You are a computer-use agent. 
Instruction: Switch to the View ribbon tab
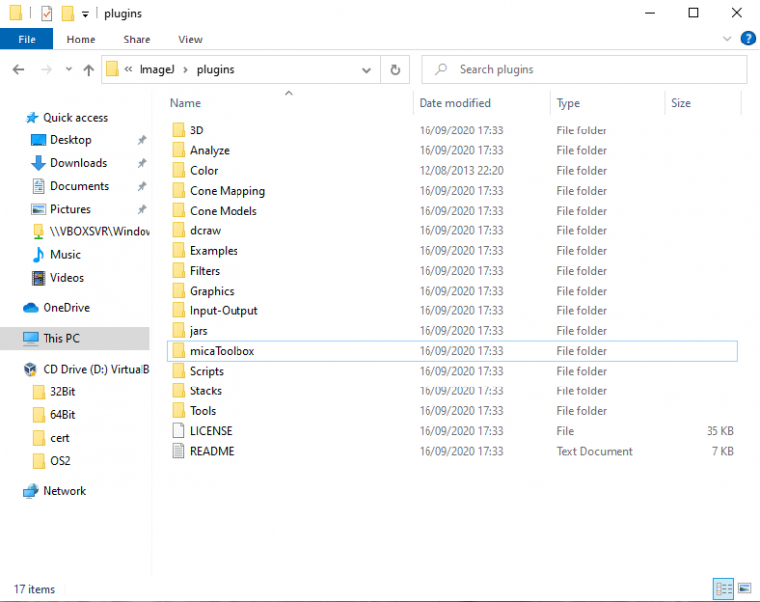pyautogui.click(x=190, y=40)
